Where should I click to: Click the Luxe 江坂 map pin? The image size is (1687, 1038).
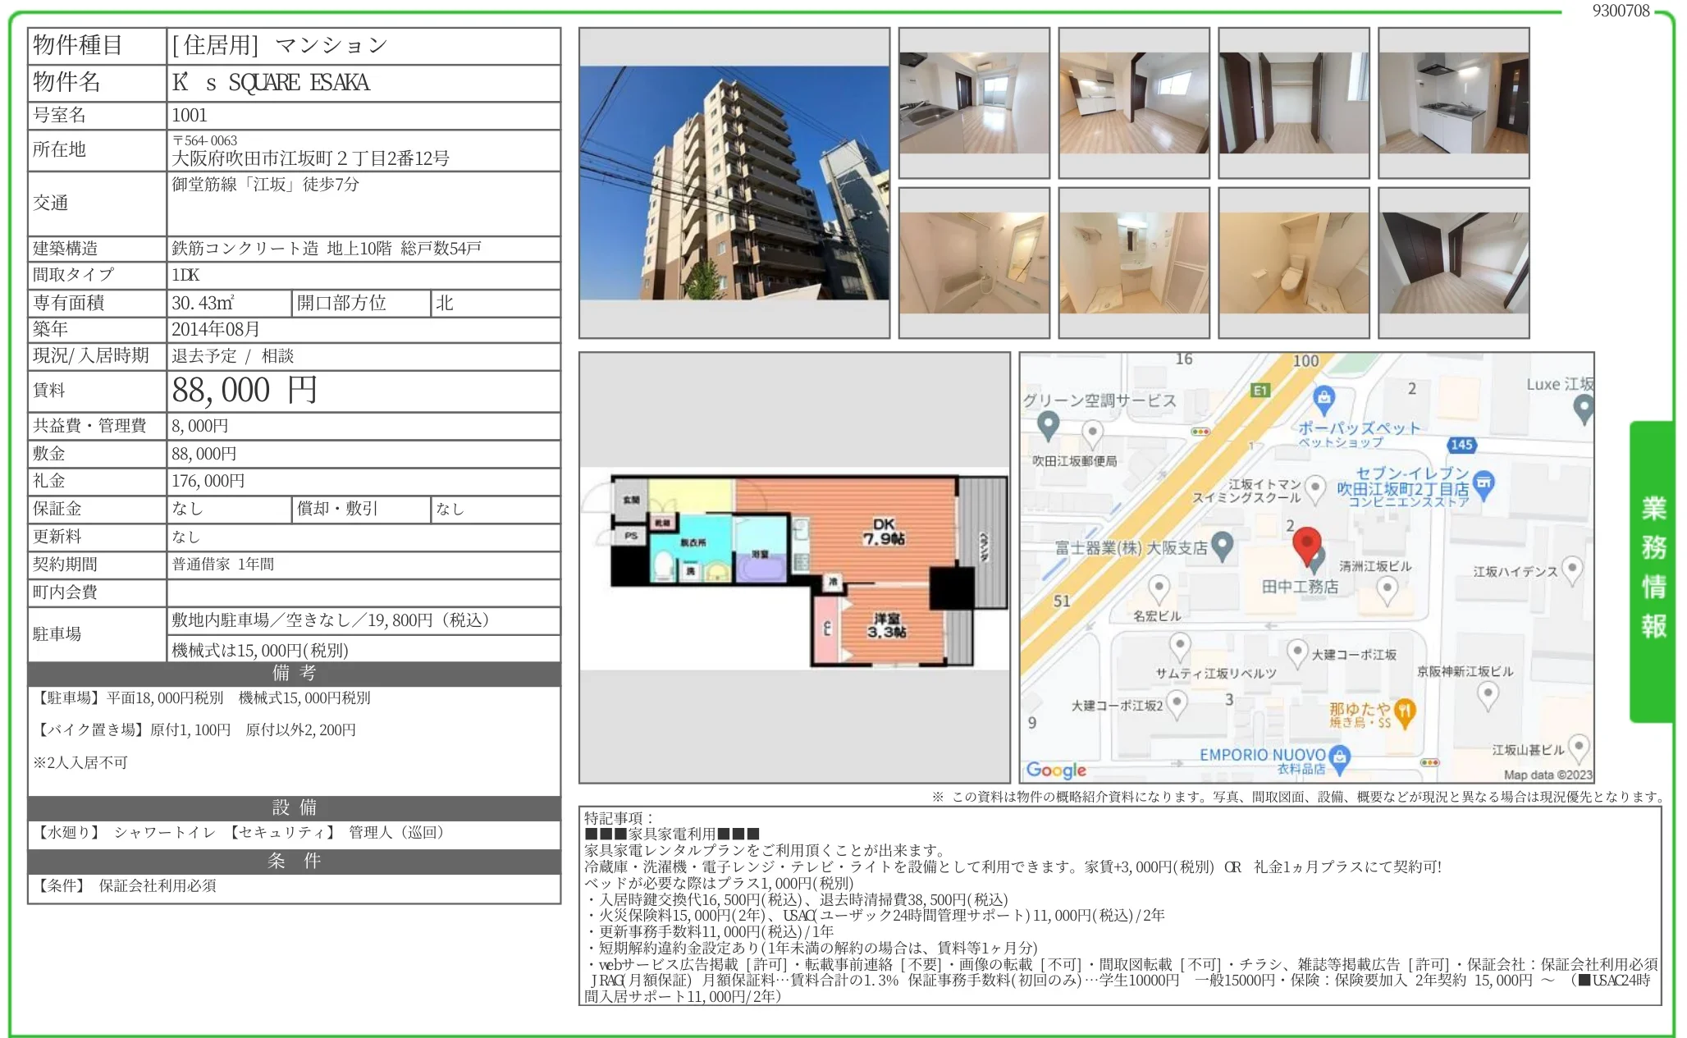(1584, 407)
